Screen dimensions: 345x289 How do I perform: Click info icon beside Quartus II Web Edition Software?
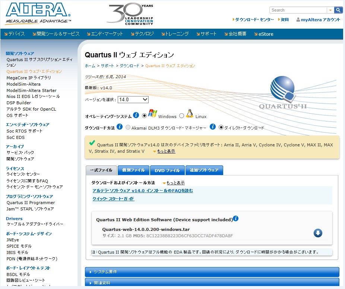[235, 218]
